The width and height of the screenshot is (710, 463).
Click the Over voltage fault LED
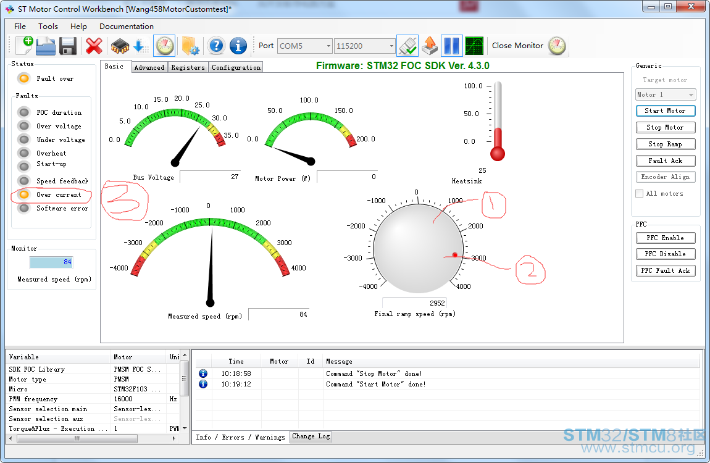click(24, 126)
